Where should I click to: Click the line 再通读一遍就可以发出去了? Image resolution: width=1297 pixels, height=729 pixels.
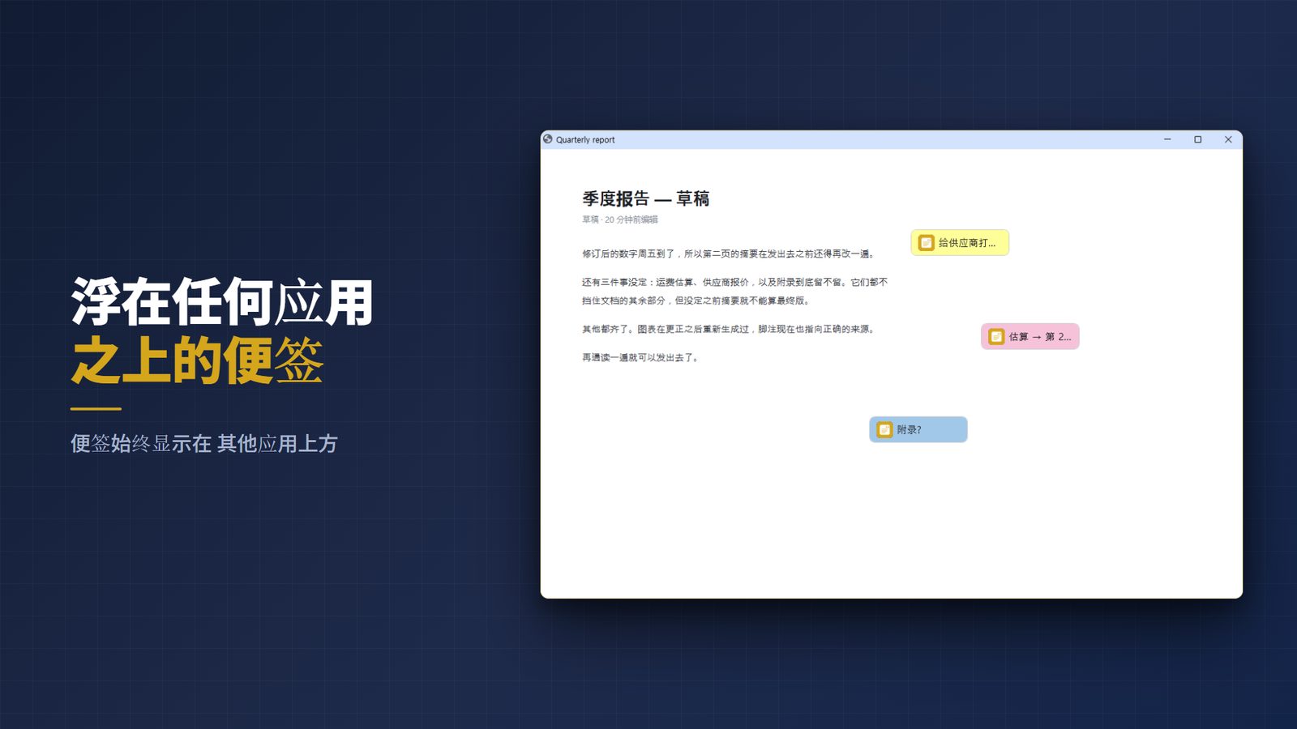point(641,357)
